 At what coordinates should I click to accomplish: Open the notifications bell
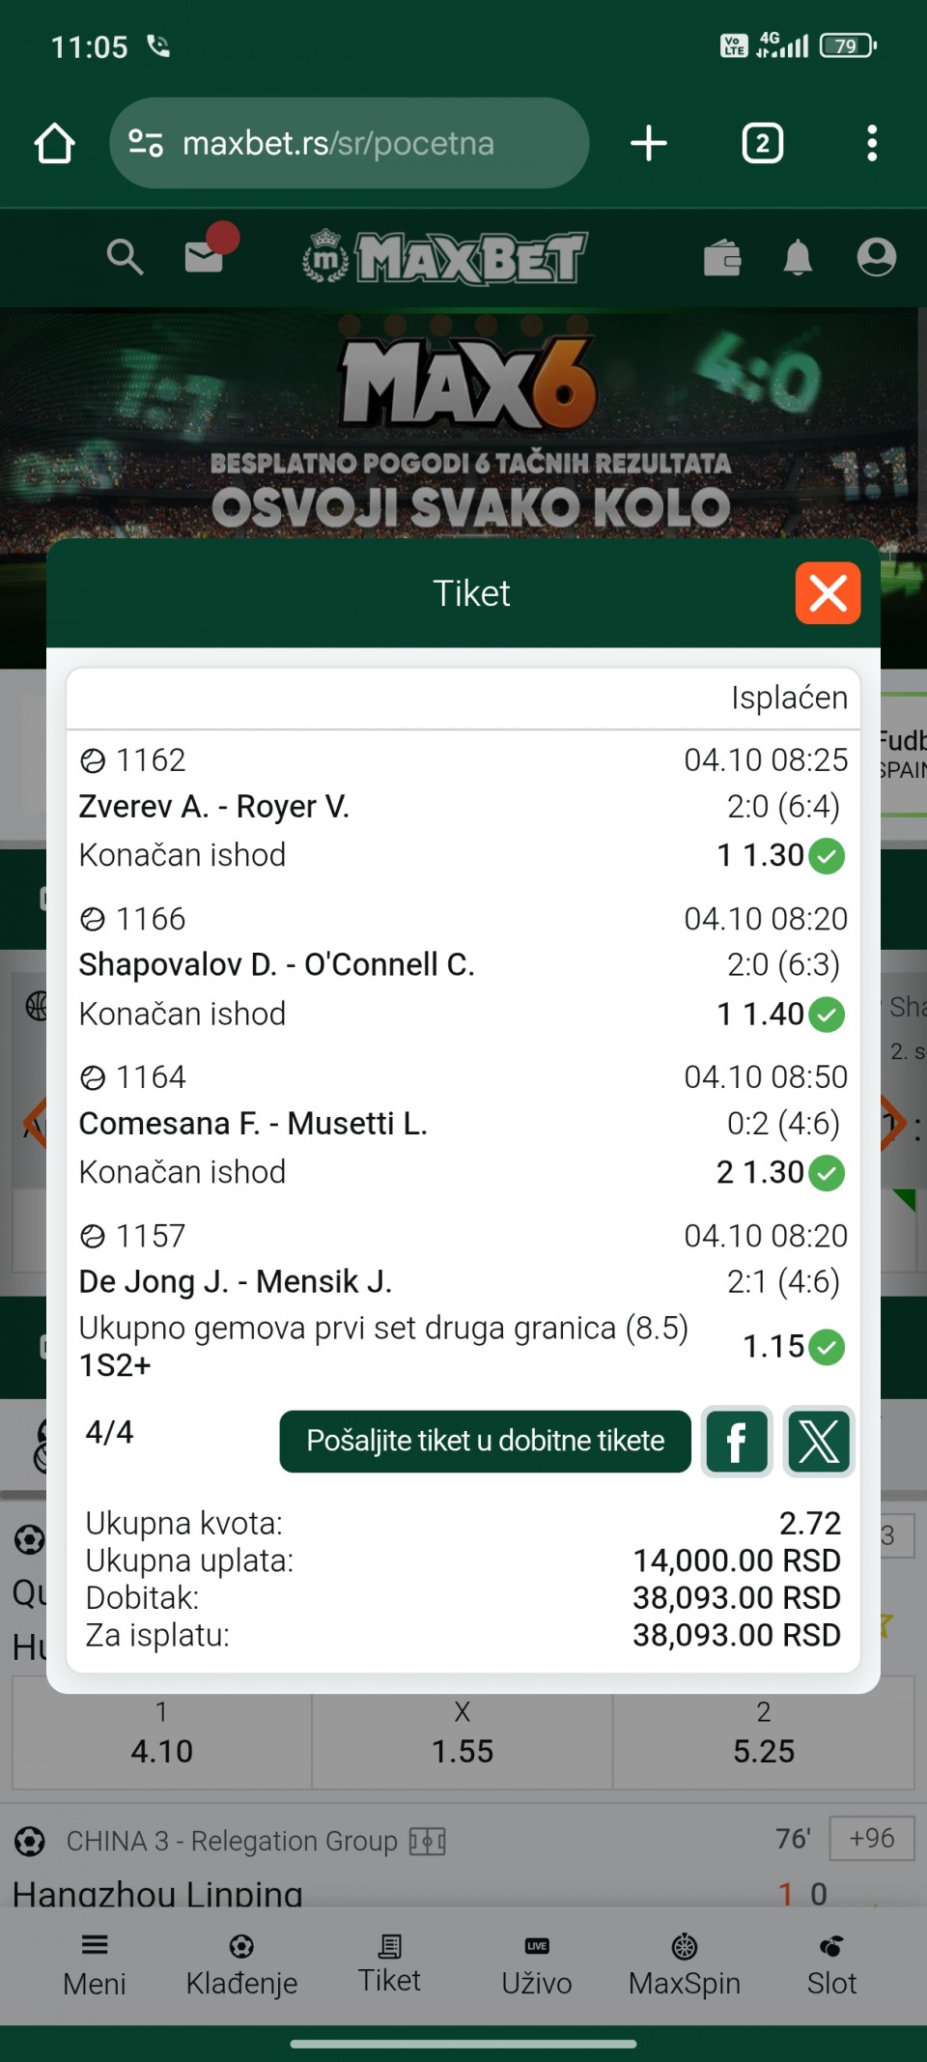pos(798,258)
